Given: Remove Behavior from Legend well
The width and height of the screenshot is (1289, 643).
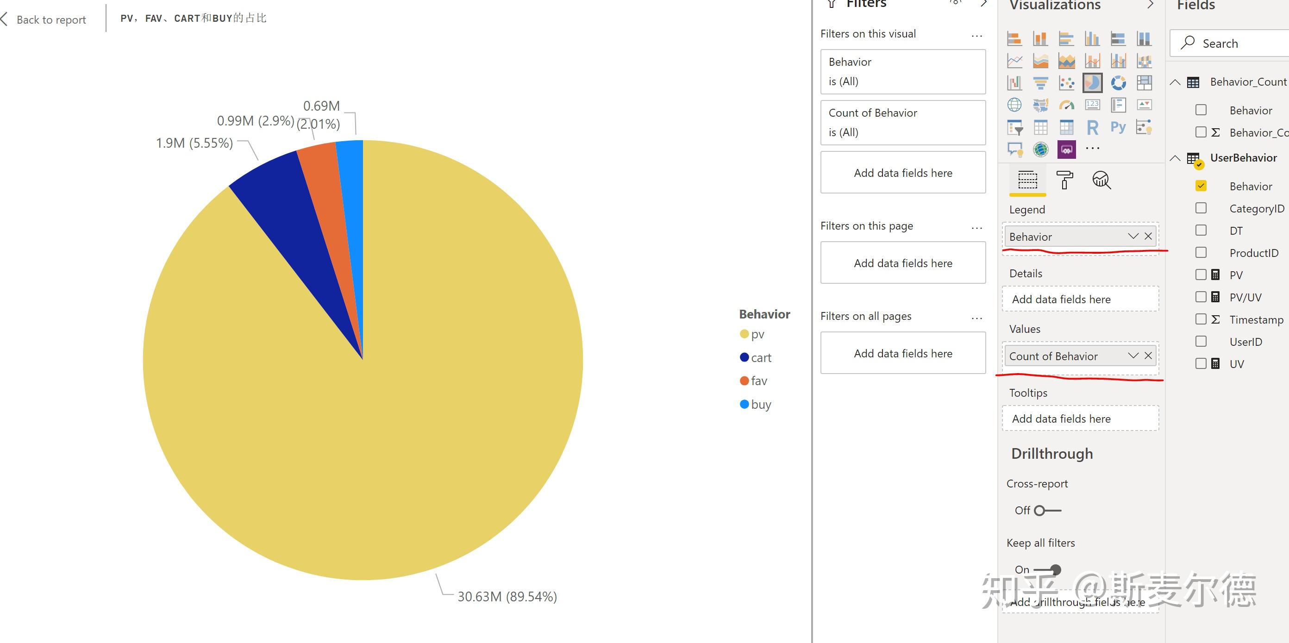Looking at the screenshot, I should (x=1148, y=236).
